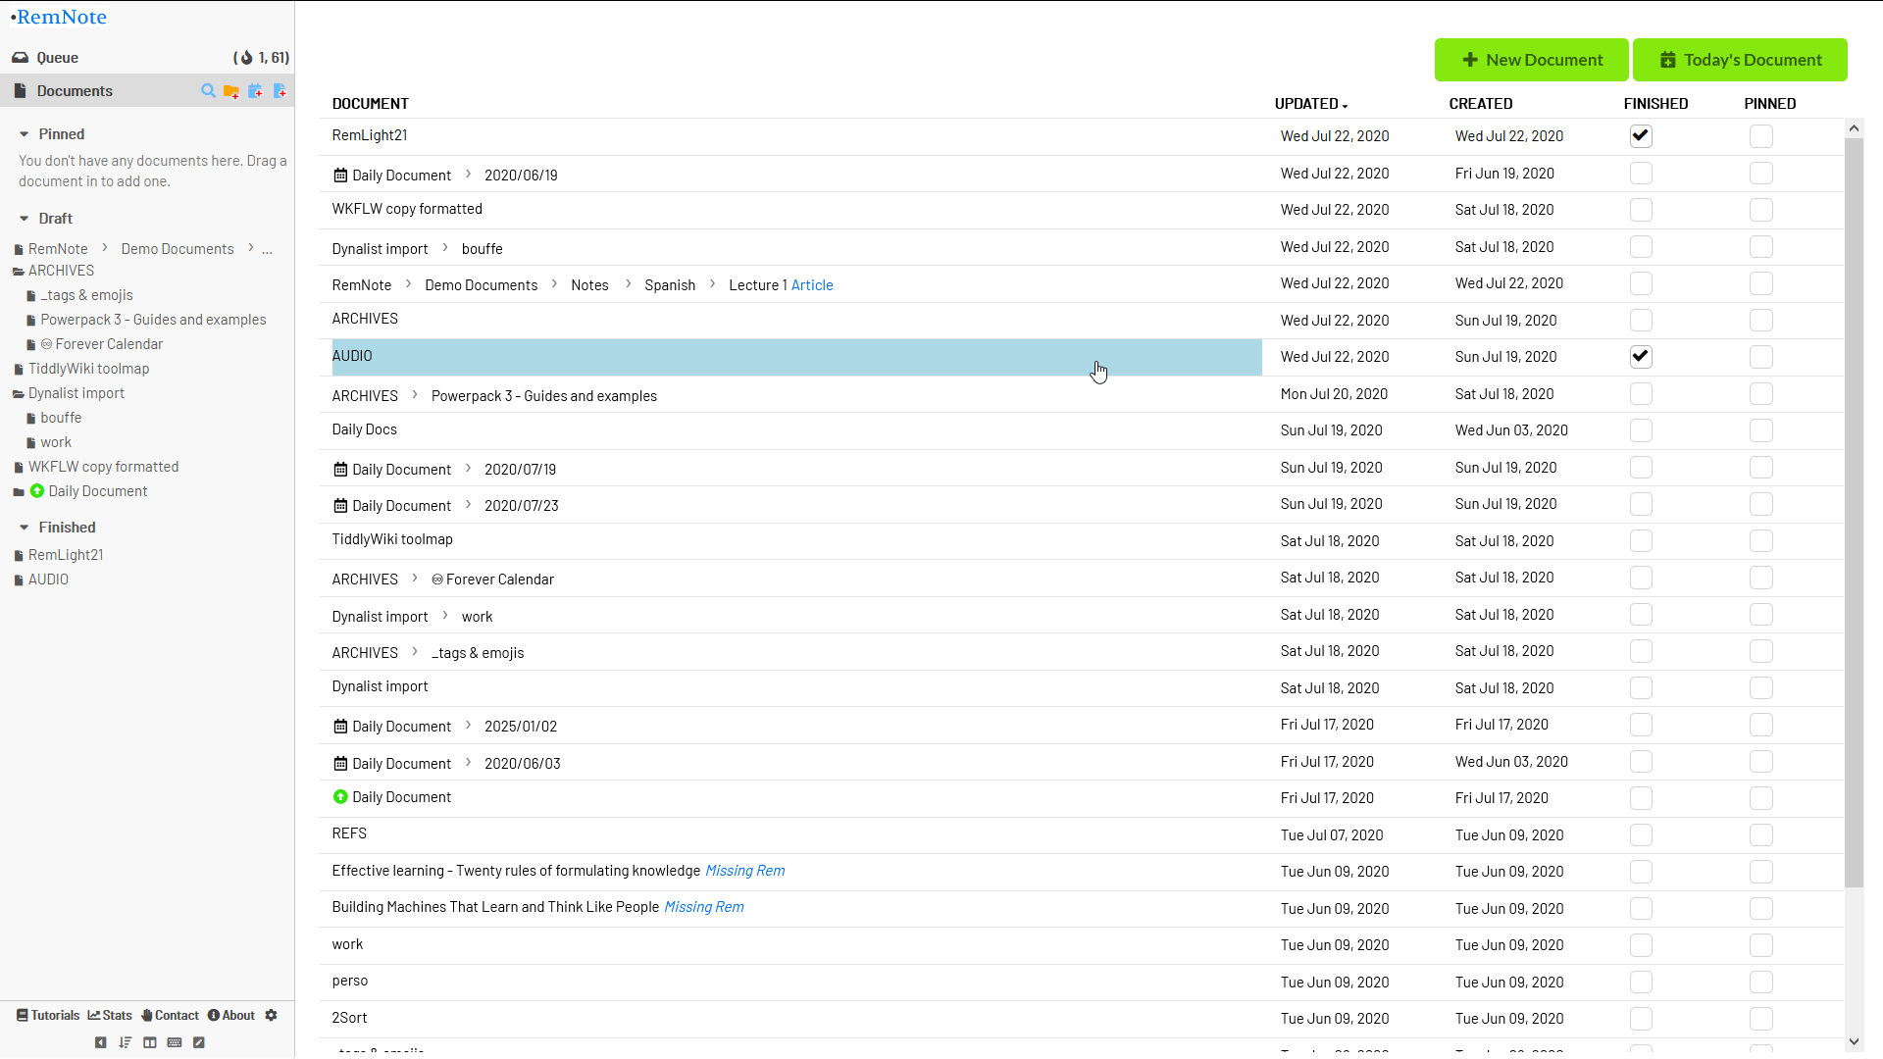This screenshot has width=1883, height=1059.
Task: Click the search documents magnifier icon
Action: point(208,91)
